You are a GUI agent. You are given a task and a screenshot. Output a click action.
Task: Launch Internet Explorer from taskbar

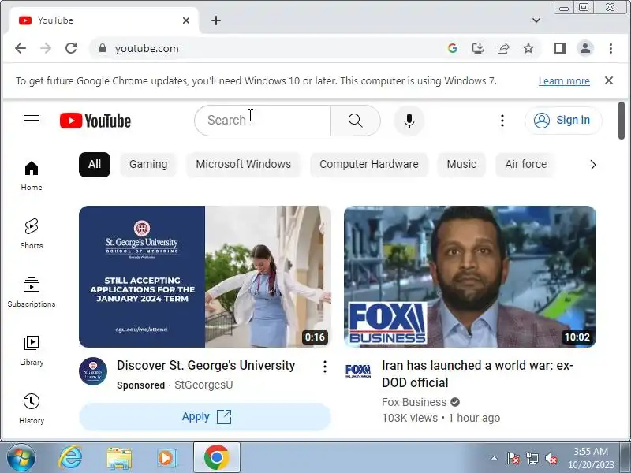point(70,458)
